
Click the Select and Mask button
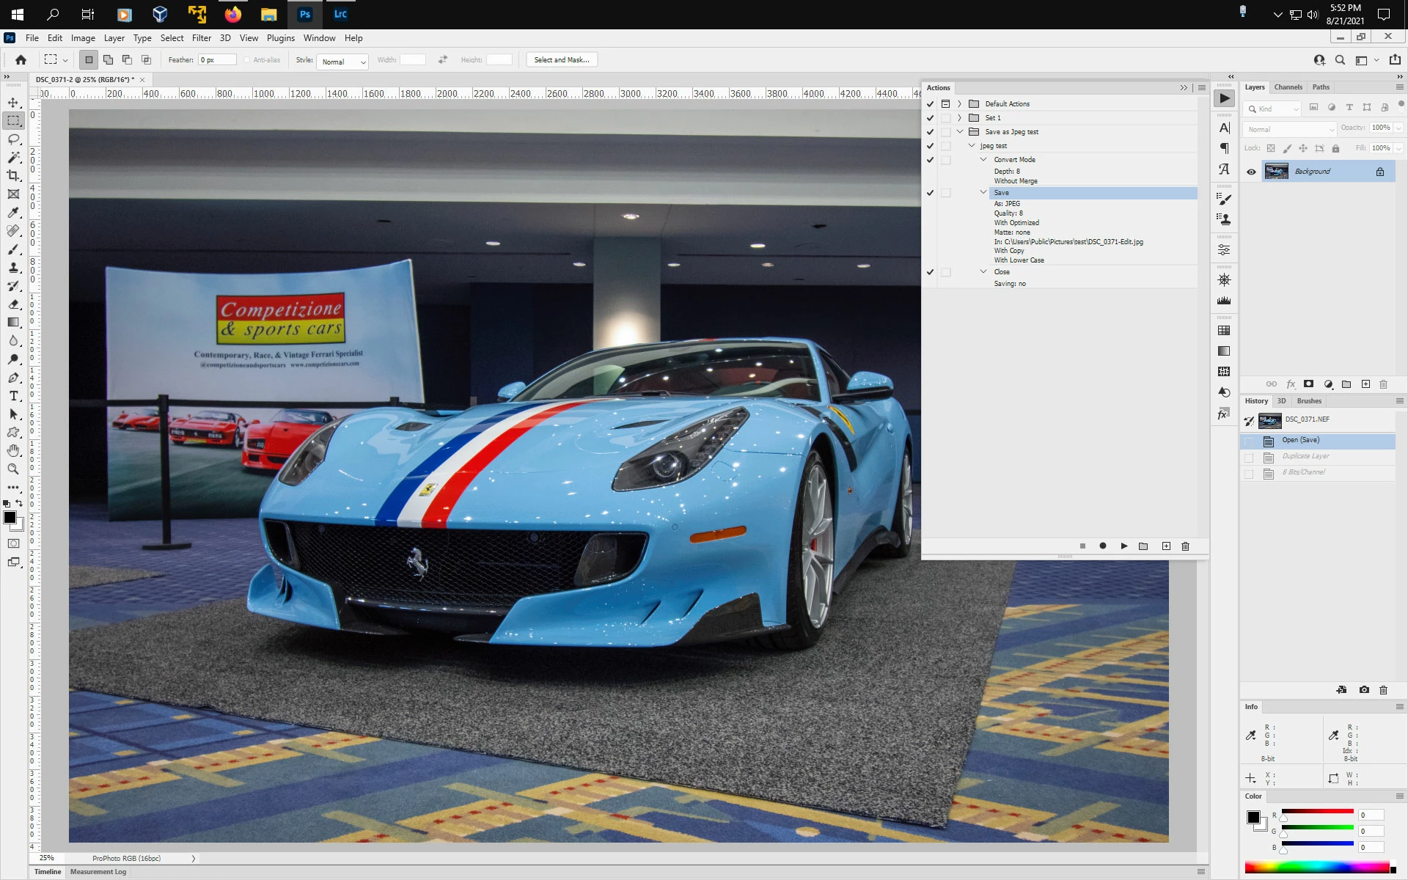click(561, 60)
